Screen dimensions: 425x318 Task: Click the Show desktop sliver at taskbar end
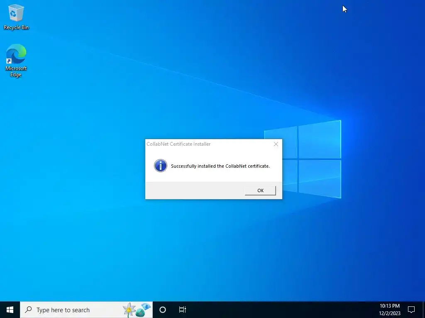point(424,310)
